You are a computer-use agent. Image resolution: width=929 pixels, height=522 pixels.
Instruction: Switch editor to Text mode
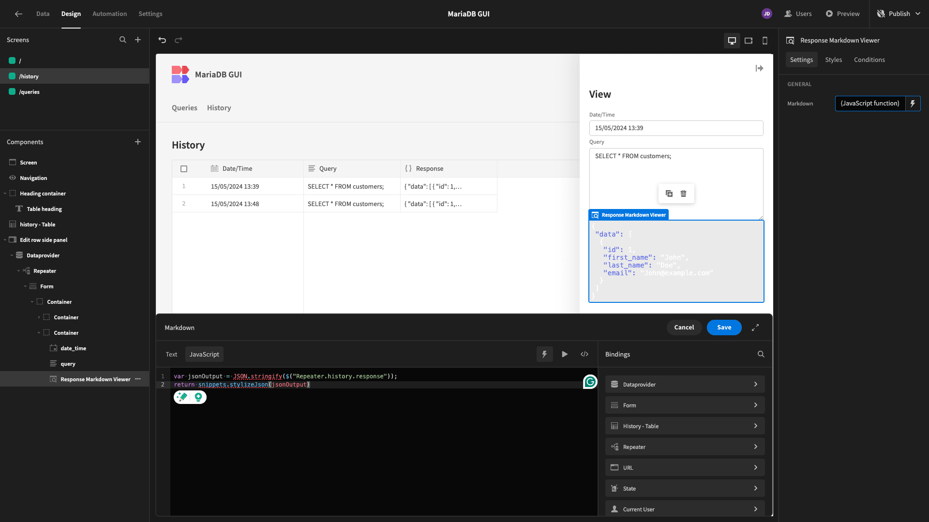coord(172,355)
